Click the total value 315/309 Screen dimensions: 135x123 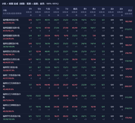click(x=129, y=97)
